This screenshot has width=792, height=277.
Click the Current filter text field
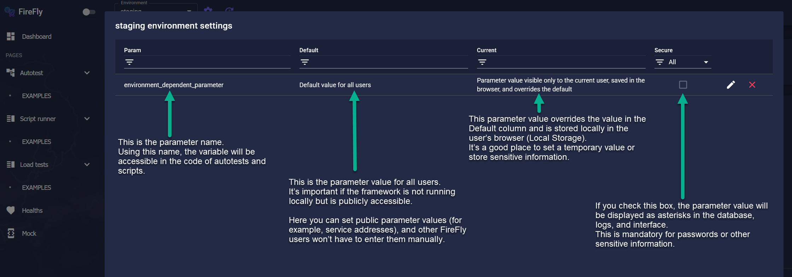(566, 62)
